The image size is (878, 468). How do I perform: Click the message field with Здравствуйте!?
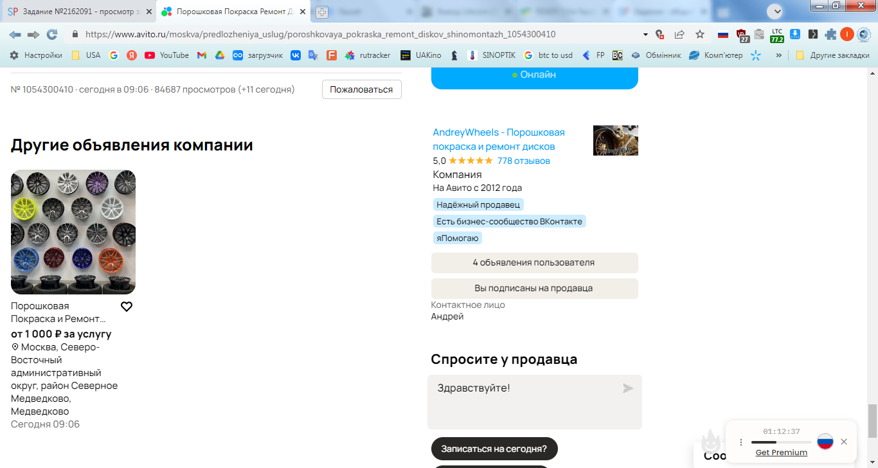534,402
